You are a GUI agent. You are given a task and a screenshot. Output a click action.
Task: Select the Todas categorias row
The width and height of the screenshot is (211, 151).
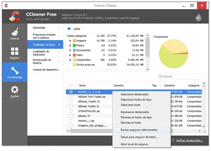coord(105,36)
